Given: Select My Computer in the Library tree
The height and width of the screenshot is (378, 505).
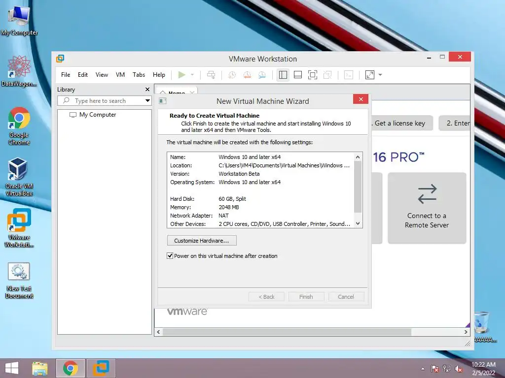Looking at the screenshot, I should (x=97, y=115).
